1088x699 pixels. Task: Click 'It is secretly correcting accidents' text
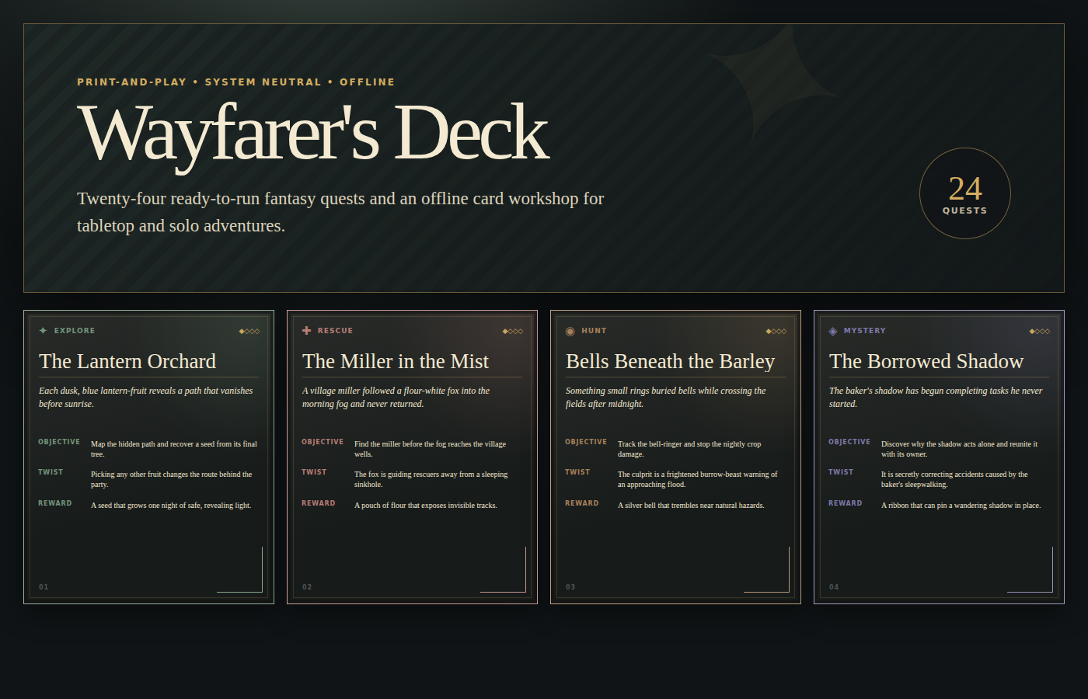tap(955, 479)
